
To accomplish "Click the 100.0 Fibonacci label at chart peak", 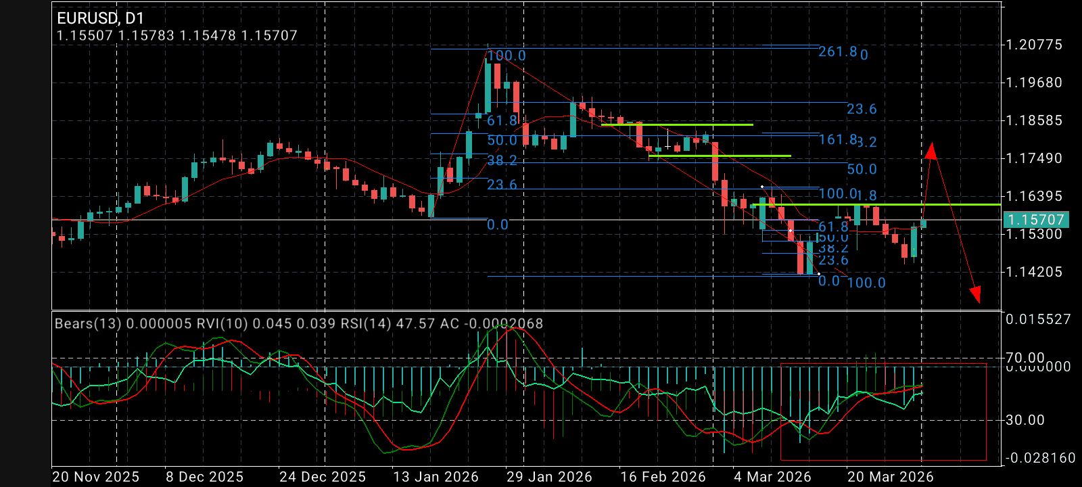I will coord(507,55).
